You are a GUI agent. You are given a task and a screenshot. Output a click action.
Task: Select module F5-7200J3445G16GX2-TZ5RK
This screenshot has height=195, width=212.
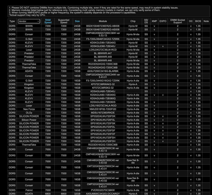(x=103, y=81)
